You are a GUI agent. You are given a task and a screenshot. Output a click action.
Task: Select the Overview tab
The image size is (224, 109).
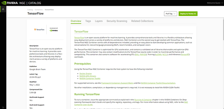[76, 21]
